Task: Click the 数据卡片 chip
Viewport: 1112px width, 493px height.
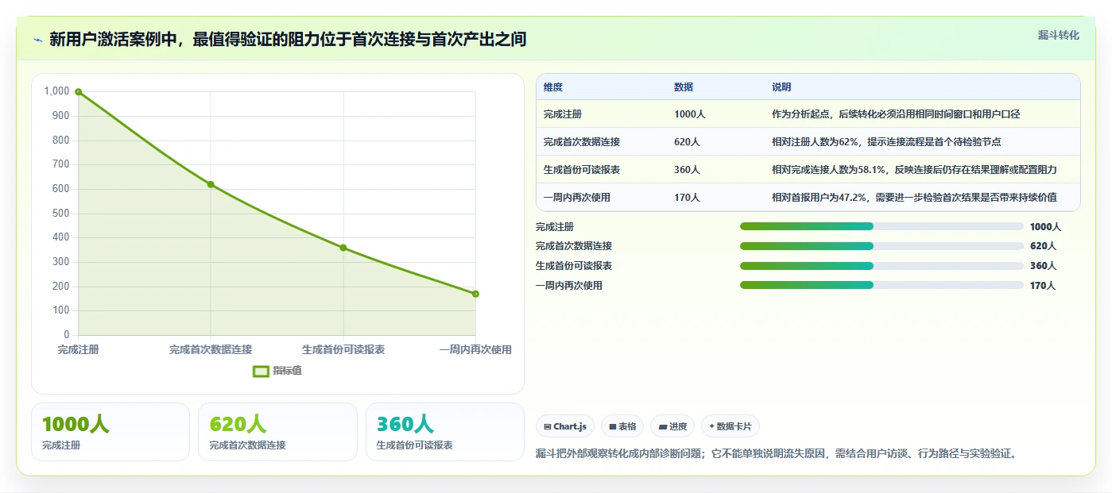Action: (730, 426)
